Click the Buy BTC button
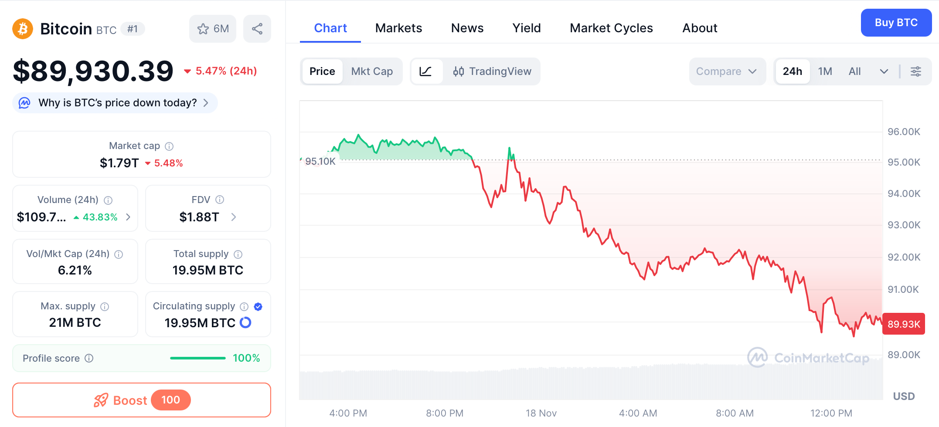The height and width of the screenshot is (427, 939). [896, 22]
